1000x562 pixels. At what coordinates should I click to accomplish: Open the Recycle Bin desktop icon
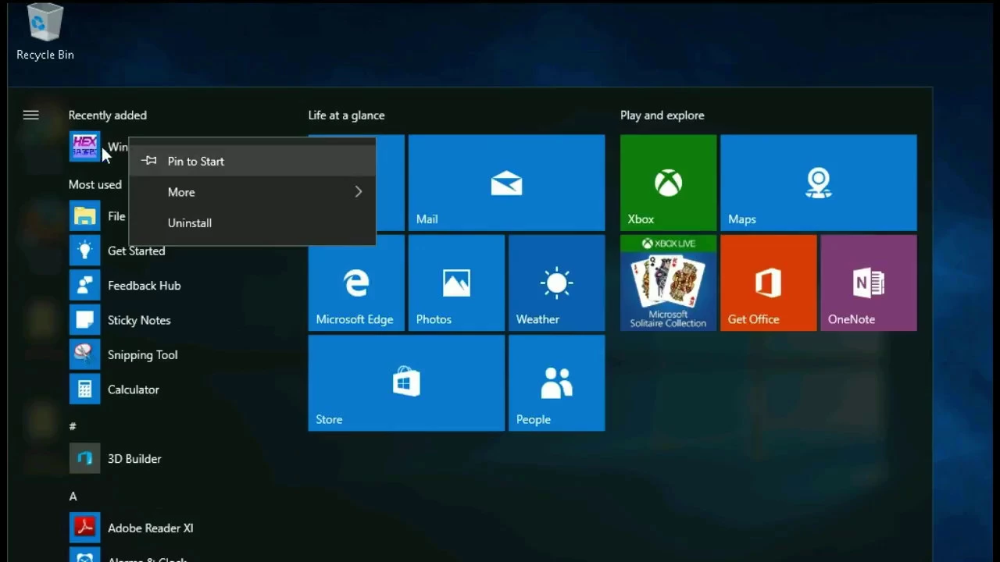coord(45,32)
